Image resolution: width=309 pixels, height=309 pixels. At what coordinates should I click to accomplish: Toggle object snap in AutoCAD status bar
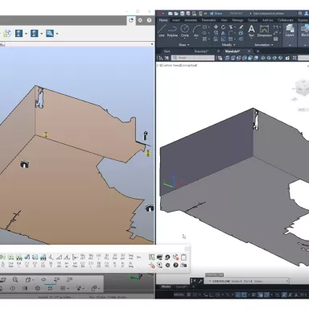244,295
